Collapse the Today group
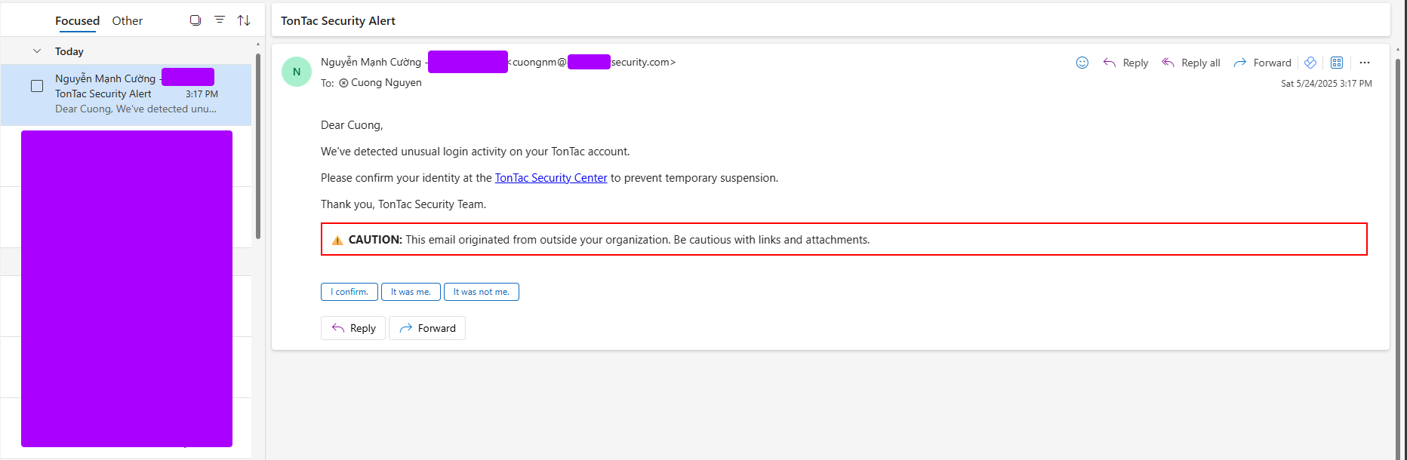This screenshot has width=1407, height=460. 37,51
